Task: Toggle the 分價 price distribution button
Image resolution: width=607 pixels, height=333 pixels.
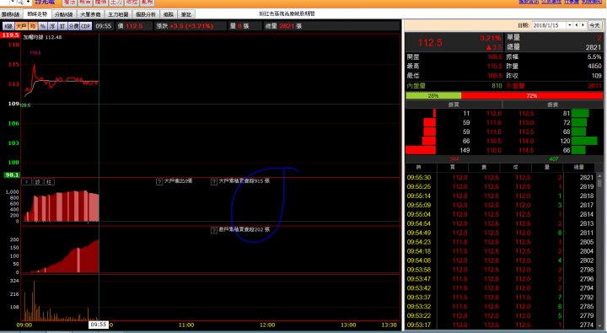Action: coord(73,26)
